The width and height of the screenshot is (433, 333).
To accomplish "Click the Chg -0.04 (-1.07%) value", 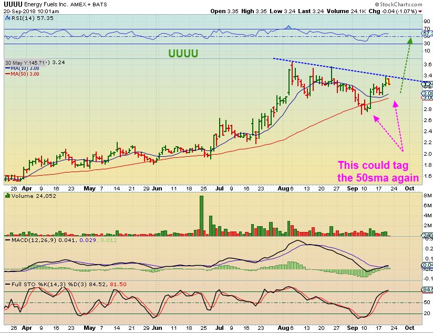I will (393, 12).
